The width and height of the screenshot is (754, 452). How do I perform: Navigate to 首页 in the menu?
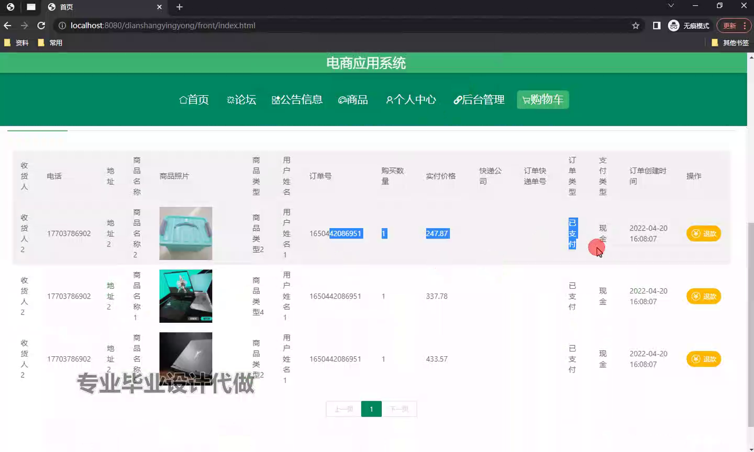[x=194, y=99]
